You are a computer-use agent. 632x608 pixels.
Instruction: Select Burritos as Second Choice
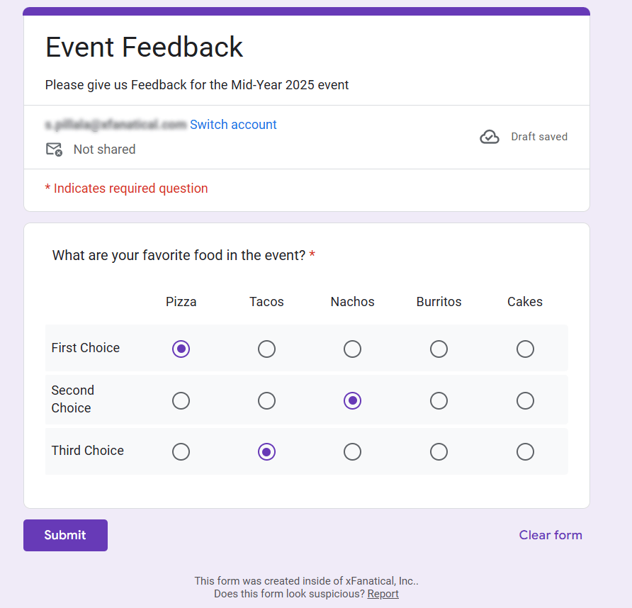tap(439, 400)
